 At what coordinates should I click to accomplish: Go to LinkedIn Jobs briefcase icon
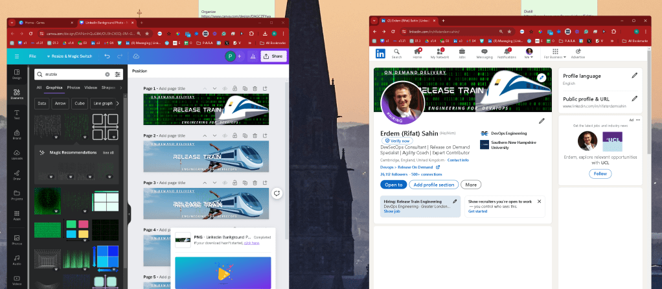[x=462, y=53]
